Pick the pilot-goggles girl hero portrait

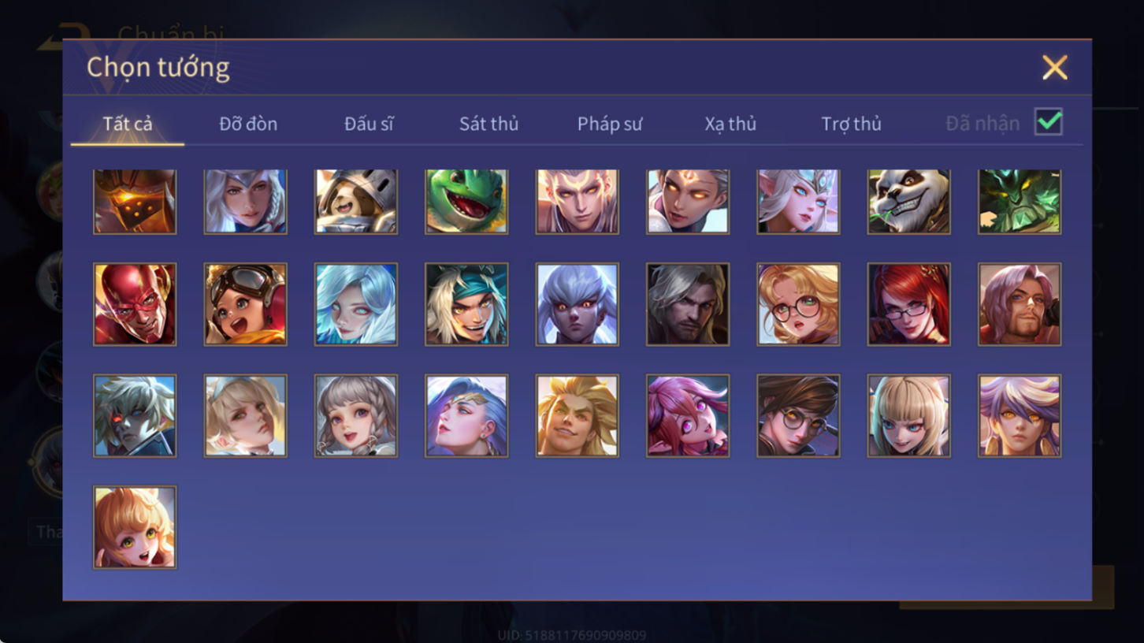click(245, 304)
